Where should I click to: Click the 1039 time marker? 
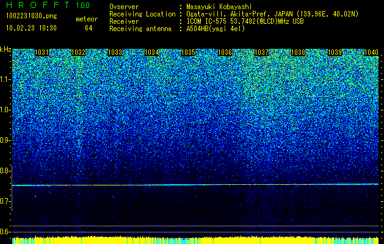point(335,52)
